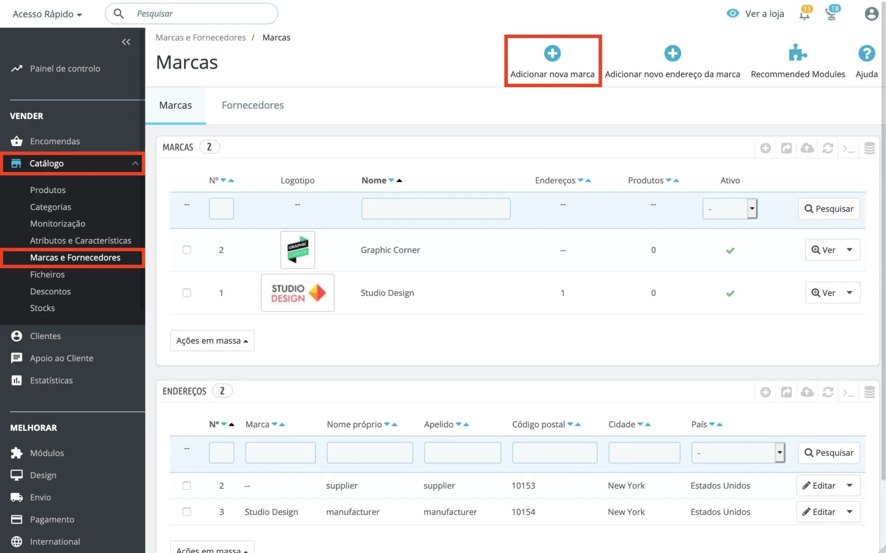Open Ações em massa dropdown for Marcas
Image resolution: width=886 pixels, height=553 pixels.
click(x=212, y=341)
